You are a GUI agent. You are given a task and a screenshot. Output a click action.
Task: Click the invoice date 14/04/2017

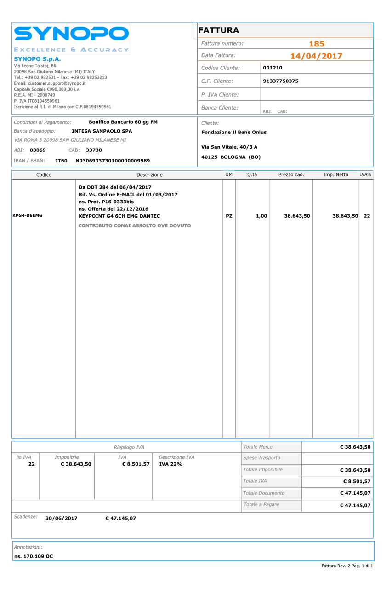click(x=316, y=56)
